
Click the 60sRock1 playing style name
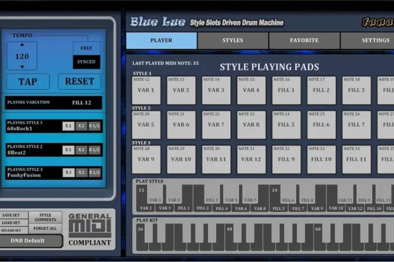(x=20, y=128)
